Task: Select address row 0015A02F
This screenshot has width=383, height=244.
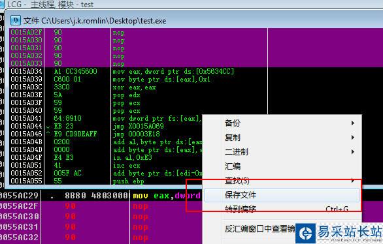Action: tap(26, 32)
